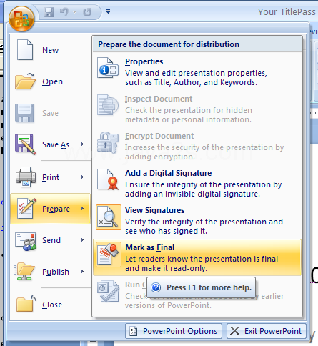The height and width of the screenshot is (346, 318).
Task: Click the Prepare checklist pencil icon
Action: [26, 209]
